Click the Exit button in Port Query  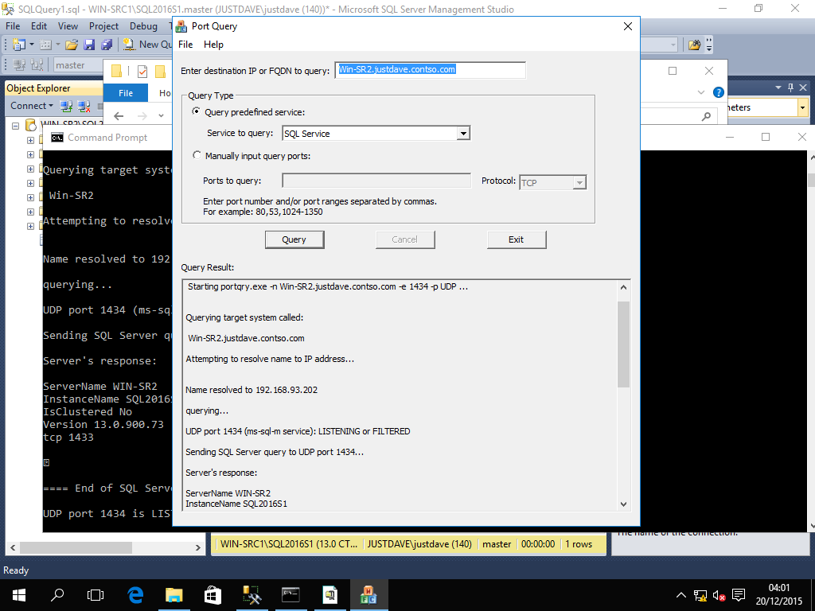516,239
